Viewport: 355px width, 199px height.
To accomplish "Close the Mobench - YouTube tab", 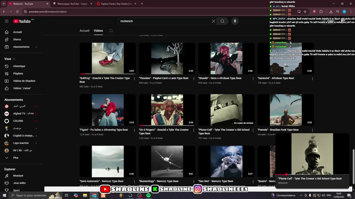I will (47, 4).
